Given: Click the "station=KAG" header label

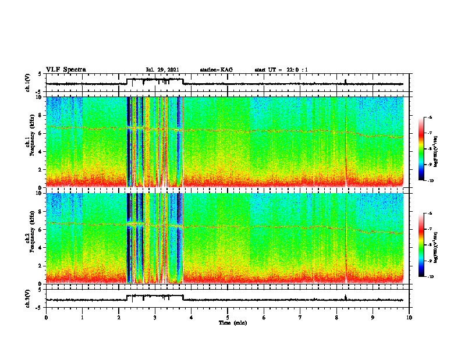Looking at the screenshot, I should pyautogui.click(x=216, y=70).
